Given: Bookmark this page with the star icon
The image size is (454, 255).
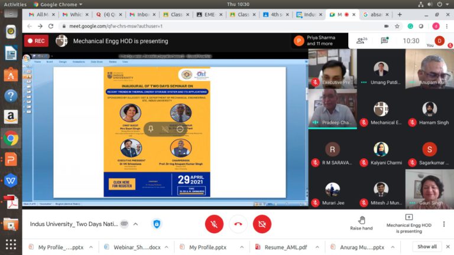Looking at the screenshot, I should pos(397,26).
